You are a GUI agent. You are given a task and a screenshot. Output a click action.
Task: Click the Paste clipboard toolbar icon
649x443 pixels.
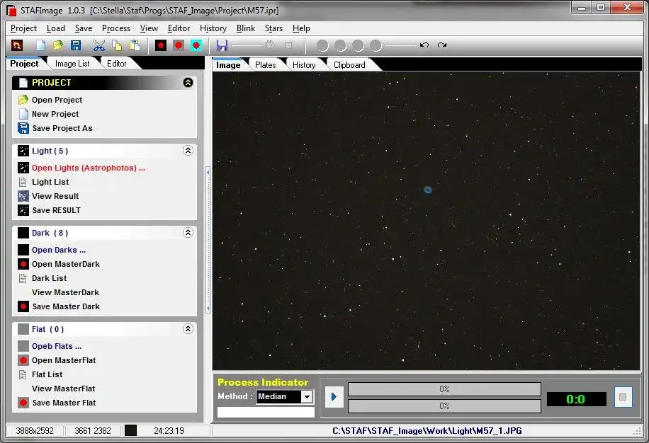click(x=135, y=45)
